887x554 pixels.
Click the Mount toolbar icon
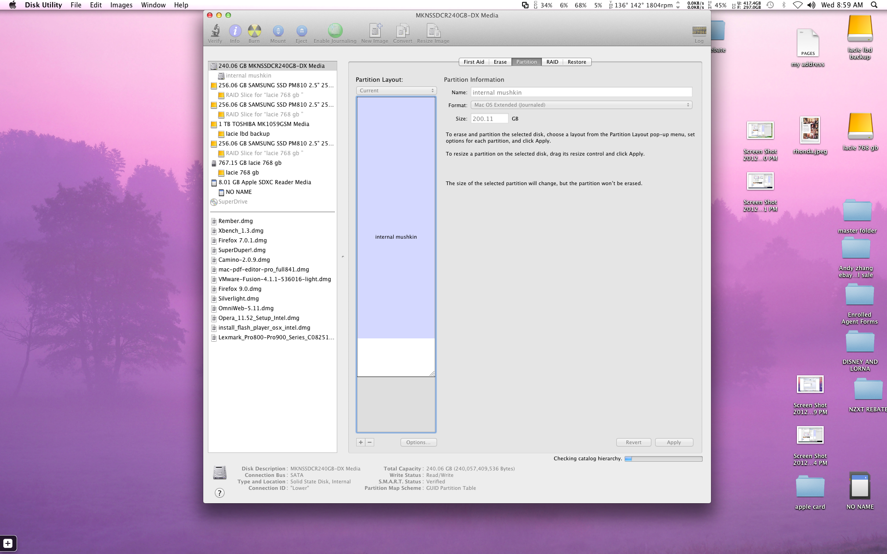point(278,31)
